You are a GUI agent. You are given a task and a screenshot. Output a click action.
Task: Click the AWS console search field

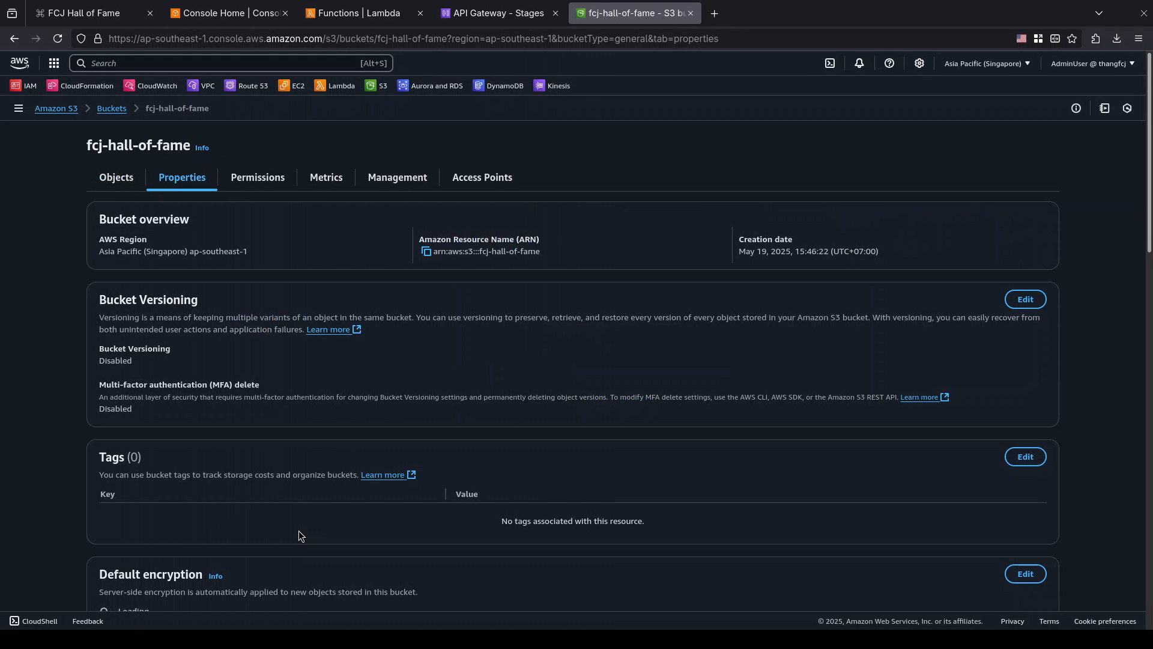pos(231,63)
